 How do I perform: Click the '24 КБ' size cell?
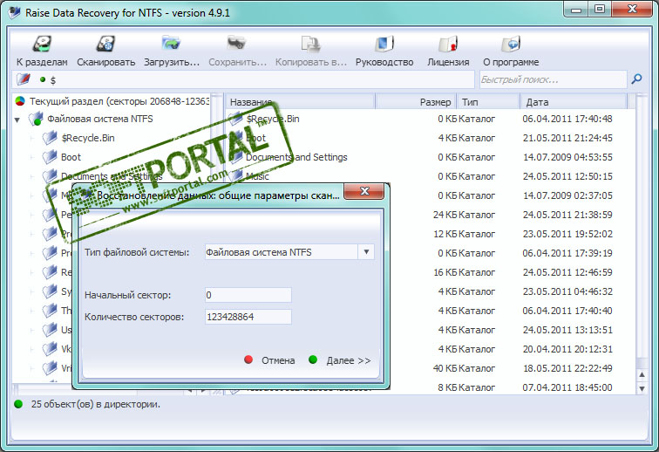point(445,215)
